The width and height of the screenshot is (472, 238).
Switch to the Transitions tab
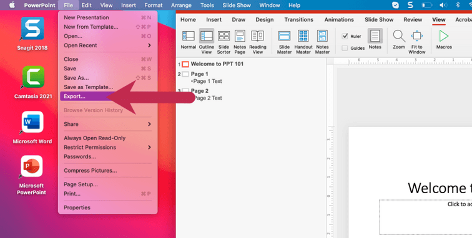(298, 19)
